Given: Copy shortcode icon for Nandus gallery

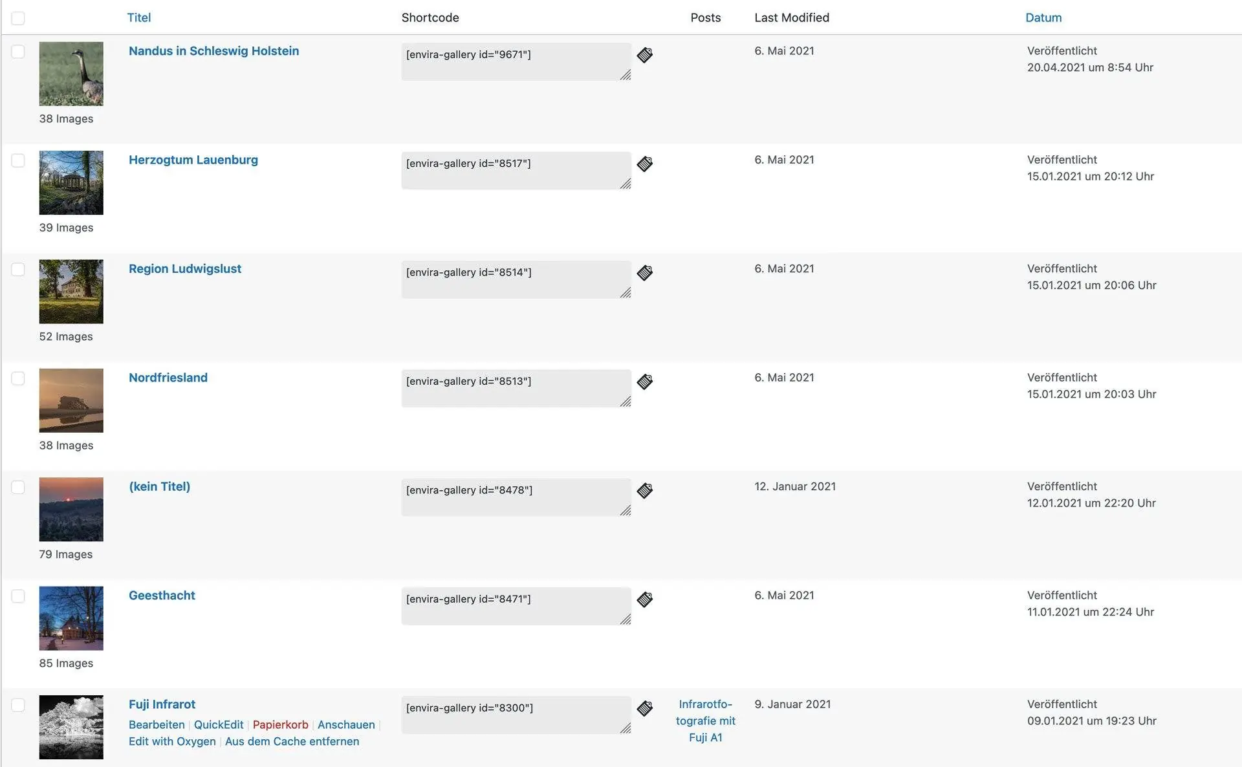Looking at the screenshot, I should [644, 55].
